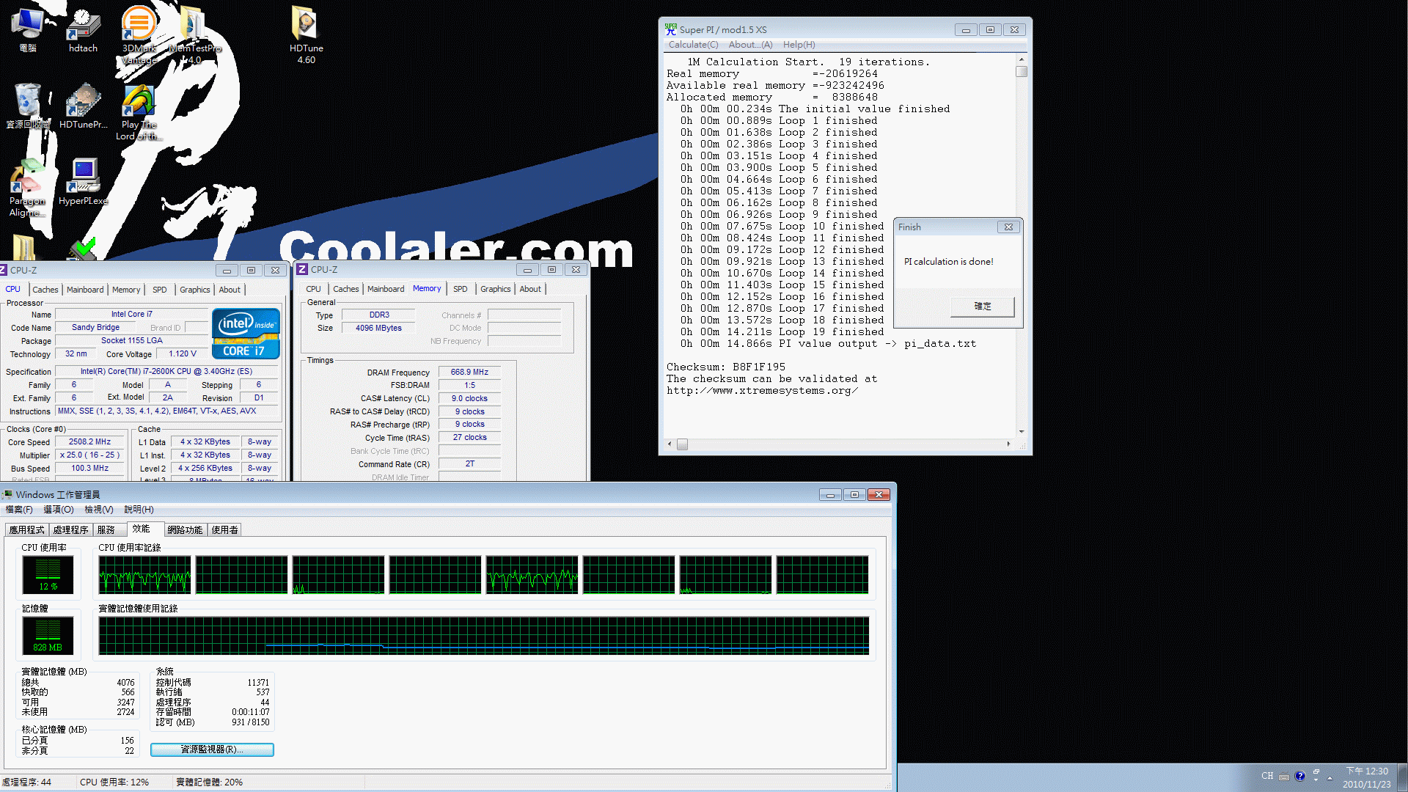Close the Finish dialog

coord(1008,227)
